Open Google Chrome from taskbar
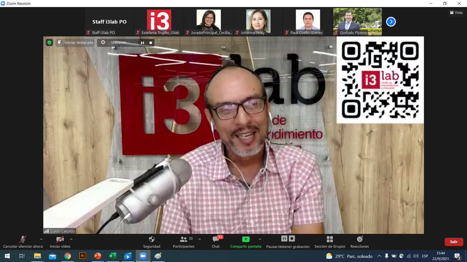Screen dimensions: 467x262 click(x=68, y=256)
